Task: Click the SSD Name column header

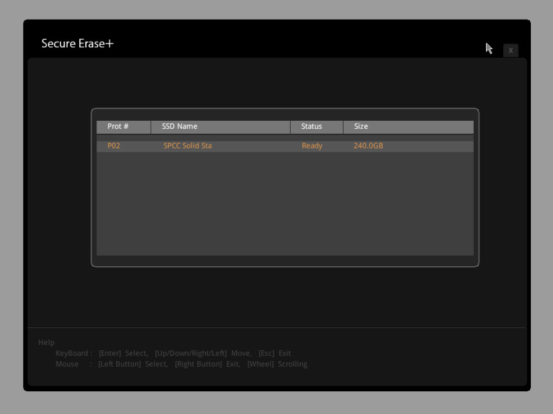Action: [x=179, y=126]
